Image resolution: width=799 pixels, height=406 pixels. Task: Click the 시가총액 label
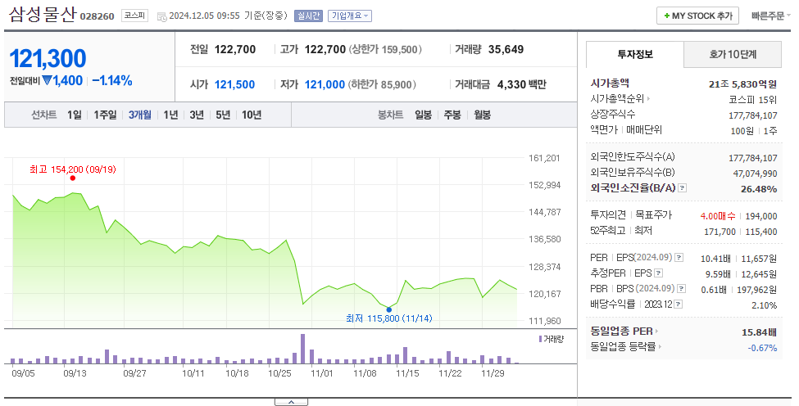click(610, 83)
